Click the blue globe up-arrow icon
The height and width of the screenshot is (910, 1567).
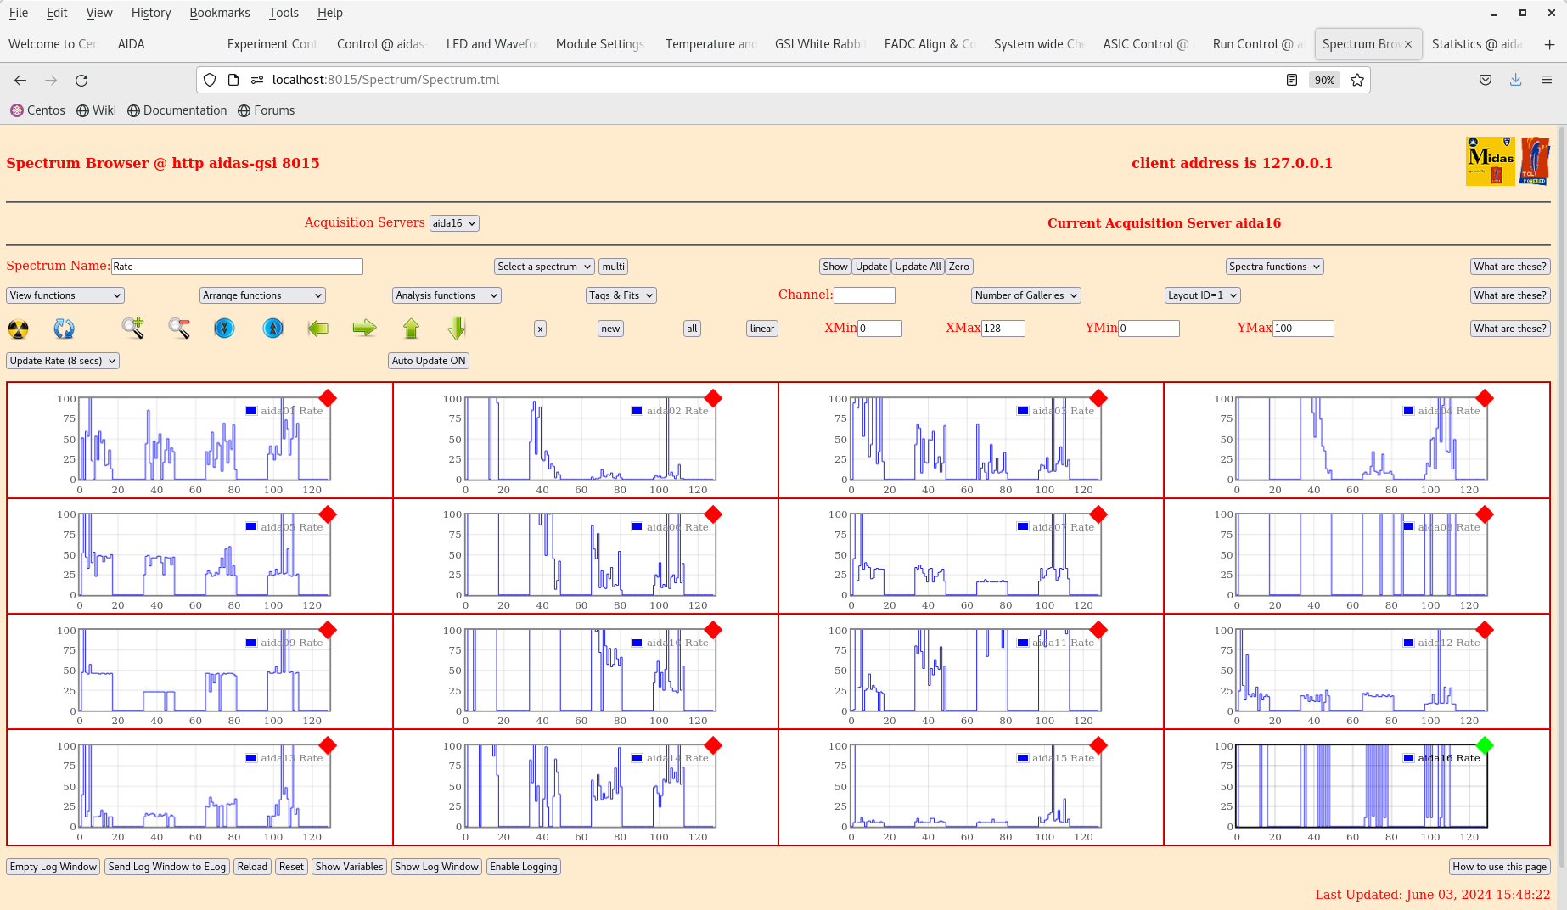272,328
